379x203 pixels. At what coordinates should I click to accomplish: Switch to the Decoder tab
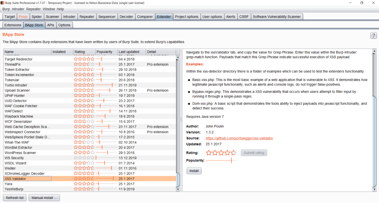(127, 17)
